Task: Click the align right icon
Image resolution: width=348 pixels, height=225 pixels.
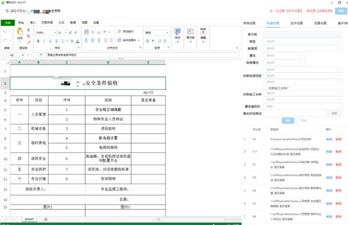Action: click(x=99, y=40)
